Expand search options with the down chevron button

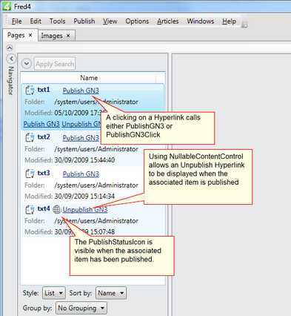(26, 64)
